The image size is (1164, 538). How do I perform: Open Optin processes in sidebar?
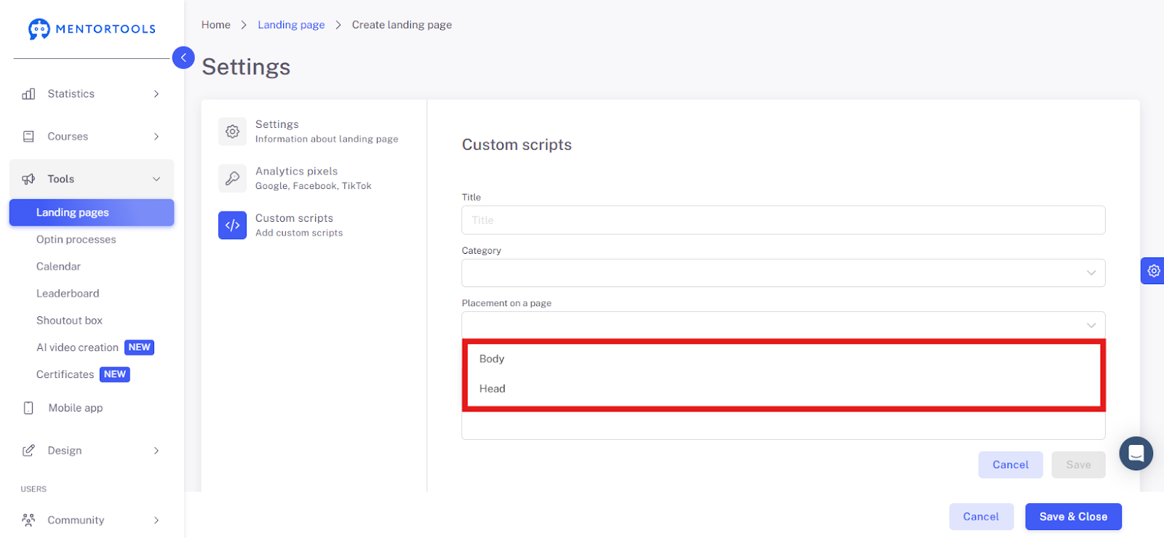(76, 239)
